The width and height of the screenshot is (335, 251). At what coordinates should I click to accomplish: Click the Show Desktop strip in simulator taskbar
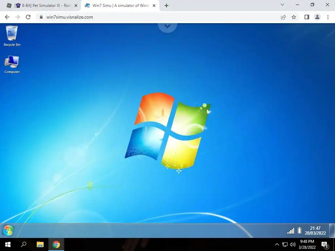click(332, 230)
